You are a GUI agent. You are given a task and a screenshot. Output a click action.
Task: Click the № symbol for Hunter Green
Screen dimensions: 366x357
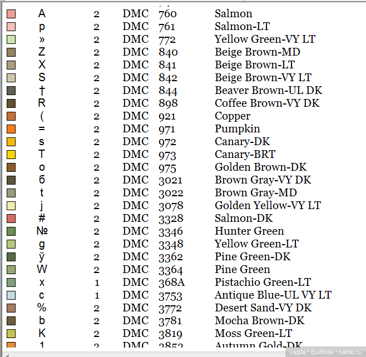pos(42,231)
